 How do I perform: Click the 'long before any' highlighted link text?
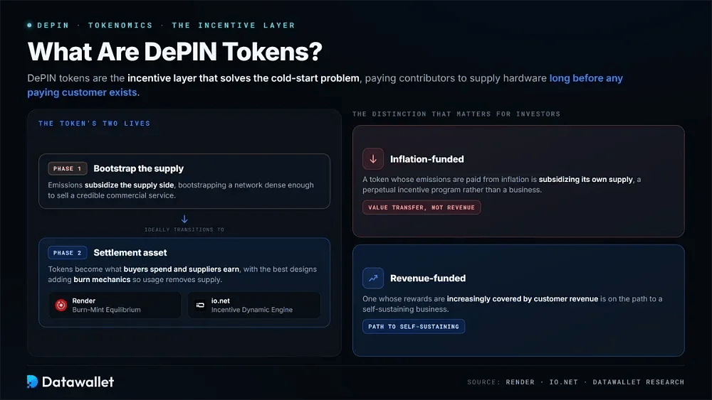(586, 78)
